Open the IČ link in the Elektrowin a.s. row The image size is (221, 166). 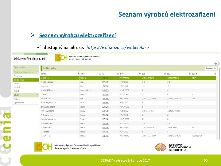point(105,99)
